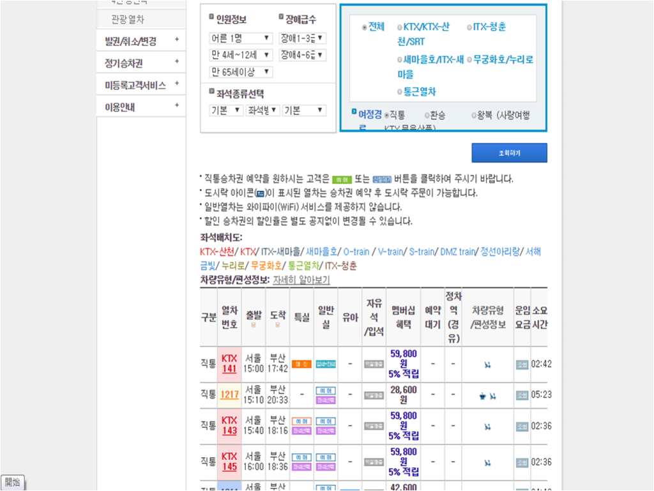Open the first 기본 seat type dropdown
This screenshot has width=654, height=491.
point(225,110)
